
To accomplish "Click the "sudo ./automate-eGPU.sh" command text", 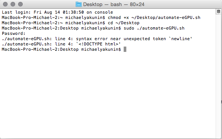I will pos(154,28).
